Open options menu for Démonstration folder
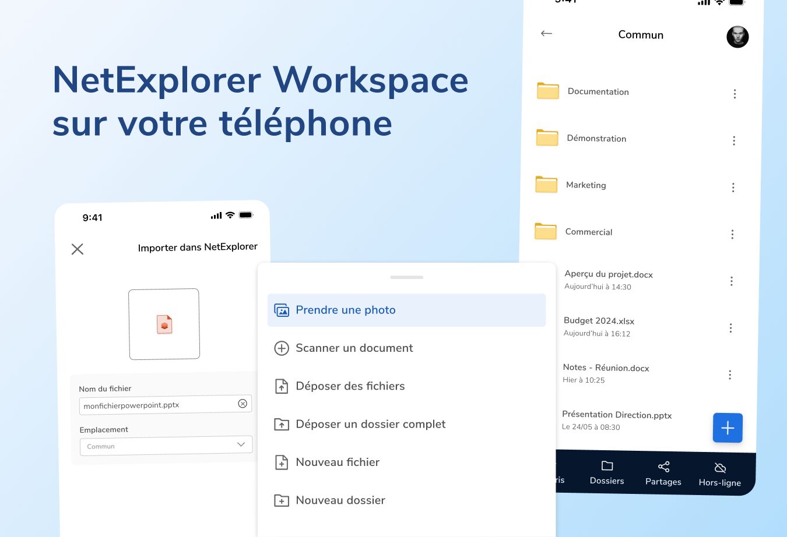This screenshot has width=787, height=537. [734, 140]
